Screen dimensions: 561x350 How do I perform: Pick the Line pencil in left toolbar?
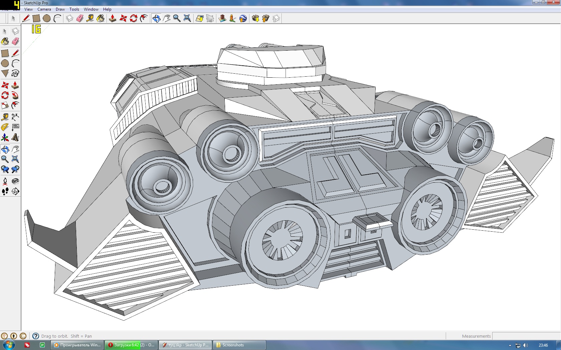[15, 53]
